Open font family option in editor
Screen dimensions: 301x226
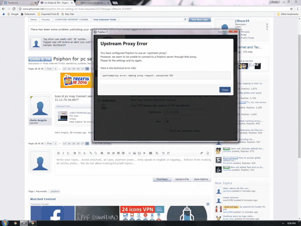[84, 153]
